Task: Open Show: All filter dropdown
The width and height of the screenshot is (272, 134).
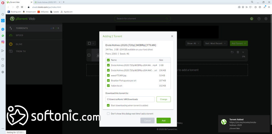Action: 193,44
